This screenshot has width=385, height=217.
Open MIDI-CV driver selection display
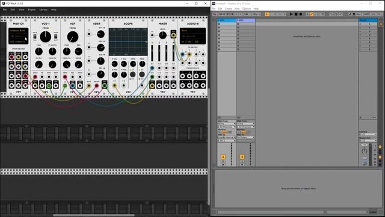point(19,31)
